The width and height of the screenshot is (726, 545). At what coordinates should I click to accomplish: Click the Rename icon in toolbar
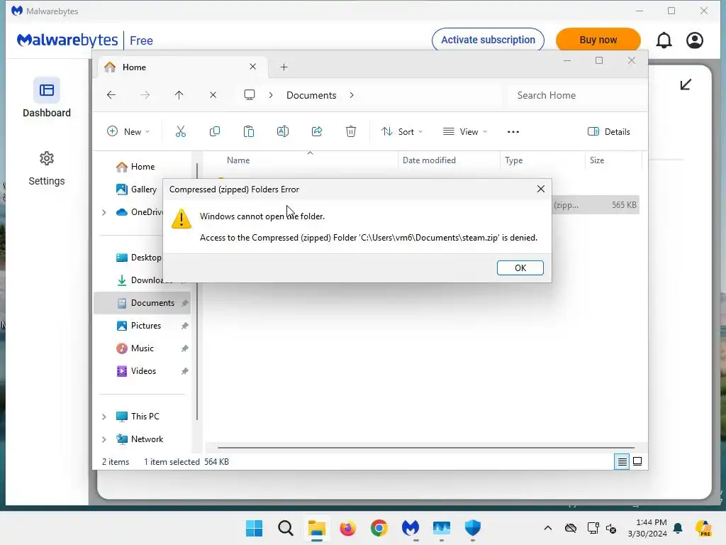[282, 131]
